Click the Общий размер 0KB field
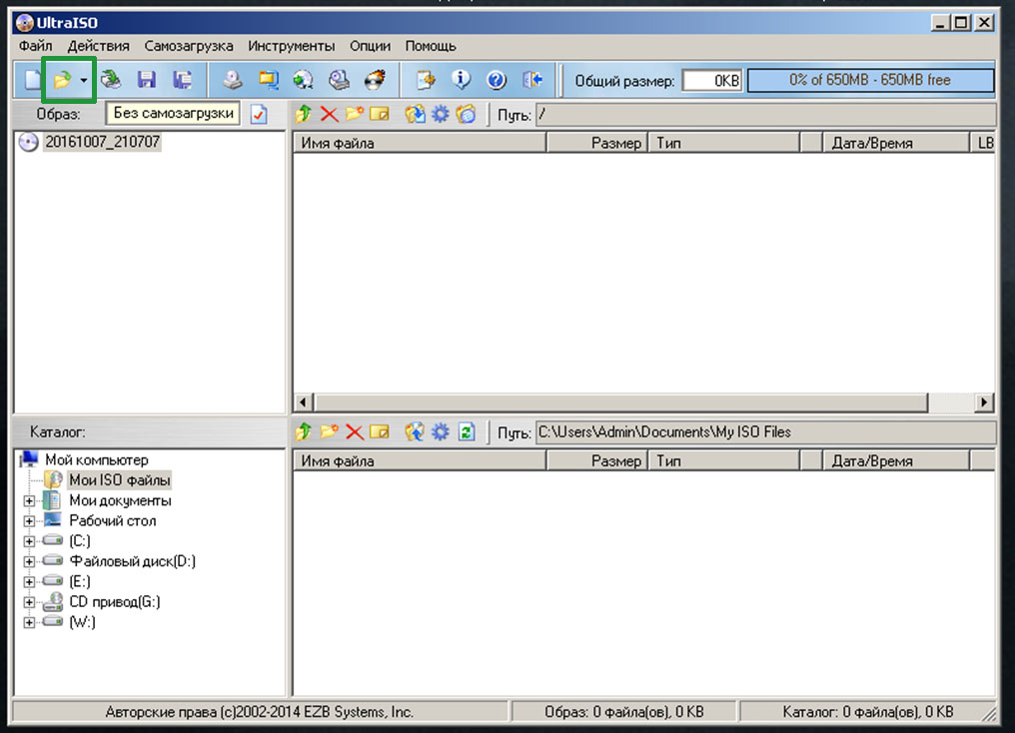The height and width of the screenshot is (733, 1015). pyautogui.click(x=712, y=80)
